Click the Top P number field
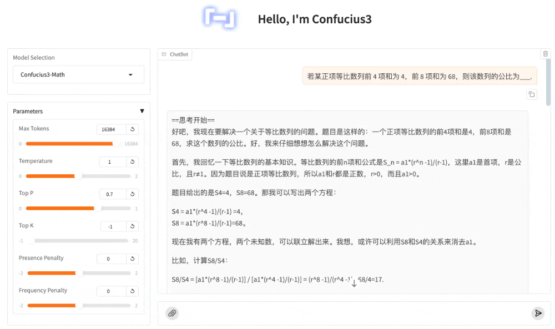 click(113, 194)
